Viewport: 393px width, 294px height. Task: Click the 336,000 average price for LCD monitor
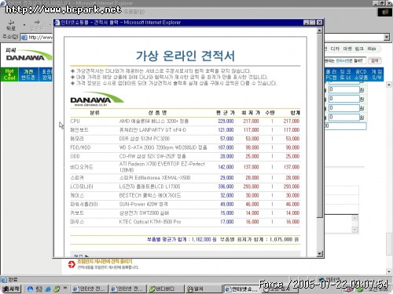point(226,187)
